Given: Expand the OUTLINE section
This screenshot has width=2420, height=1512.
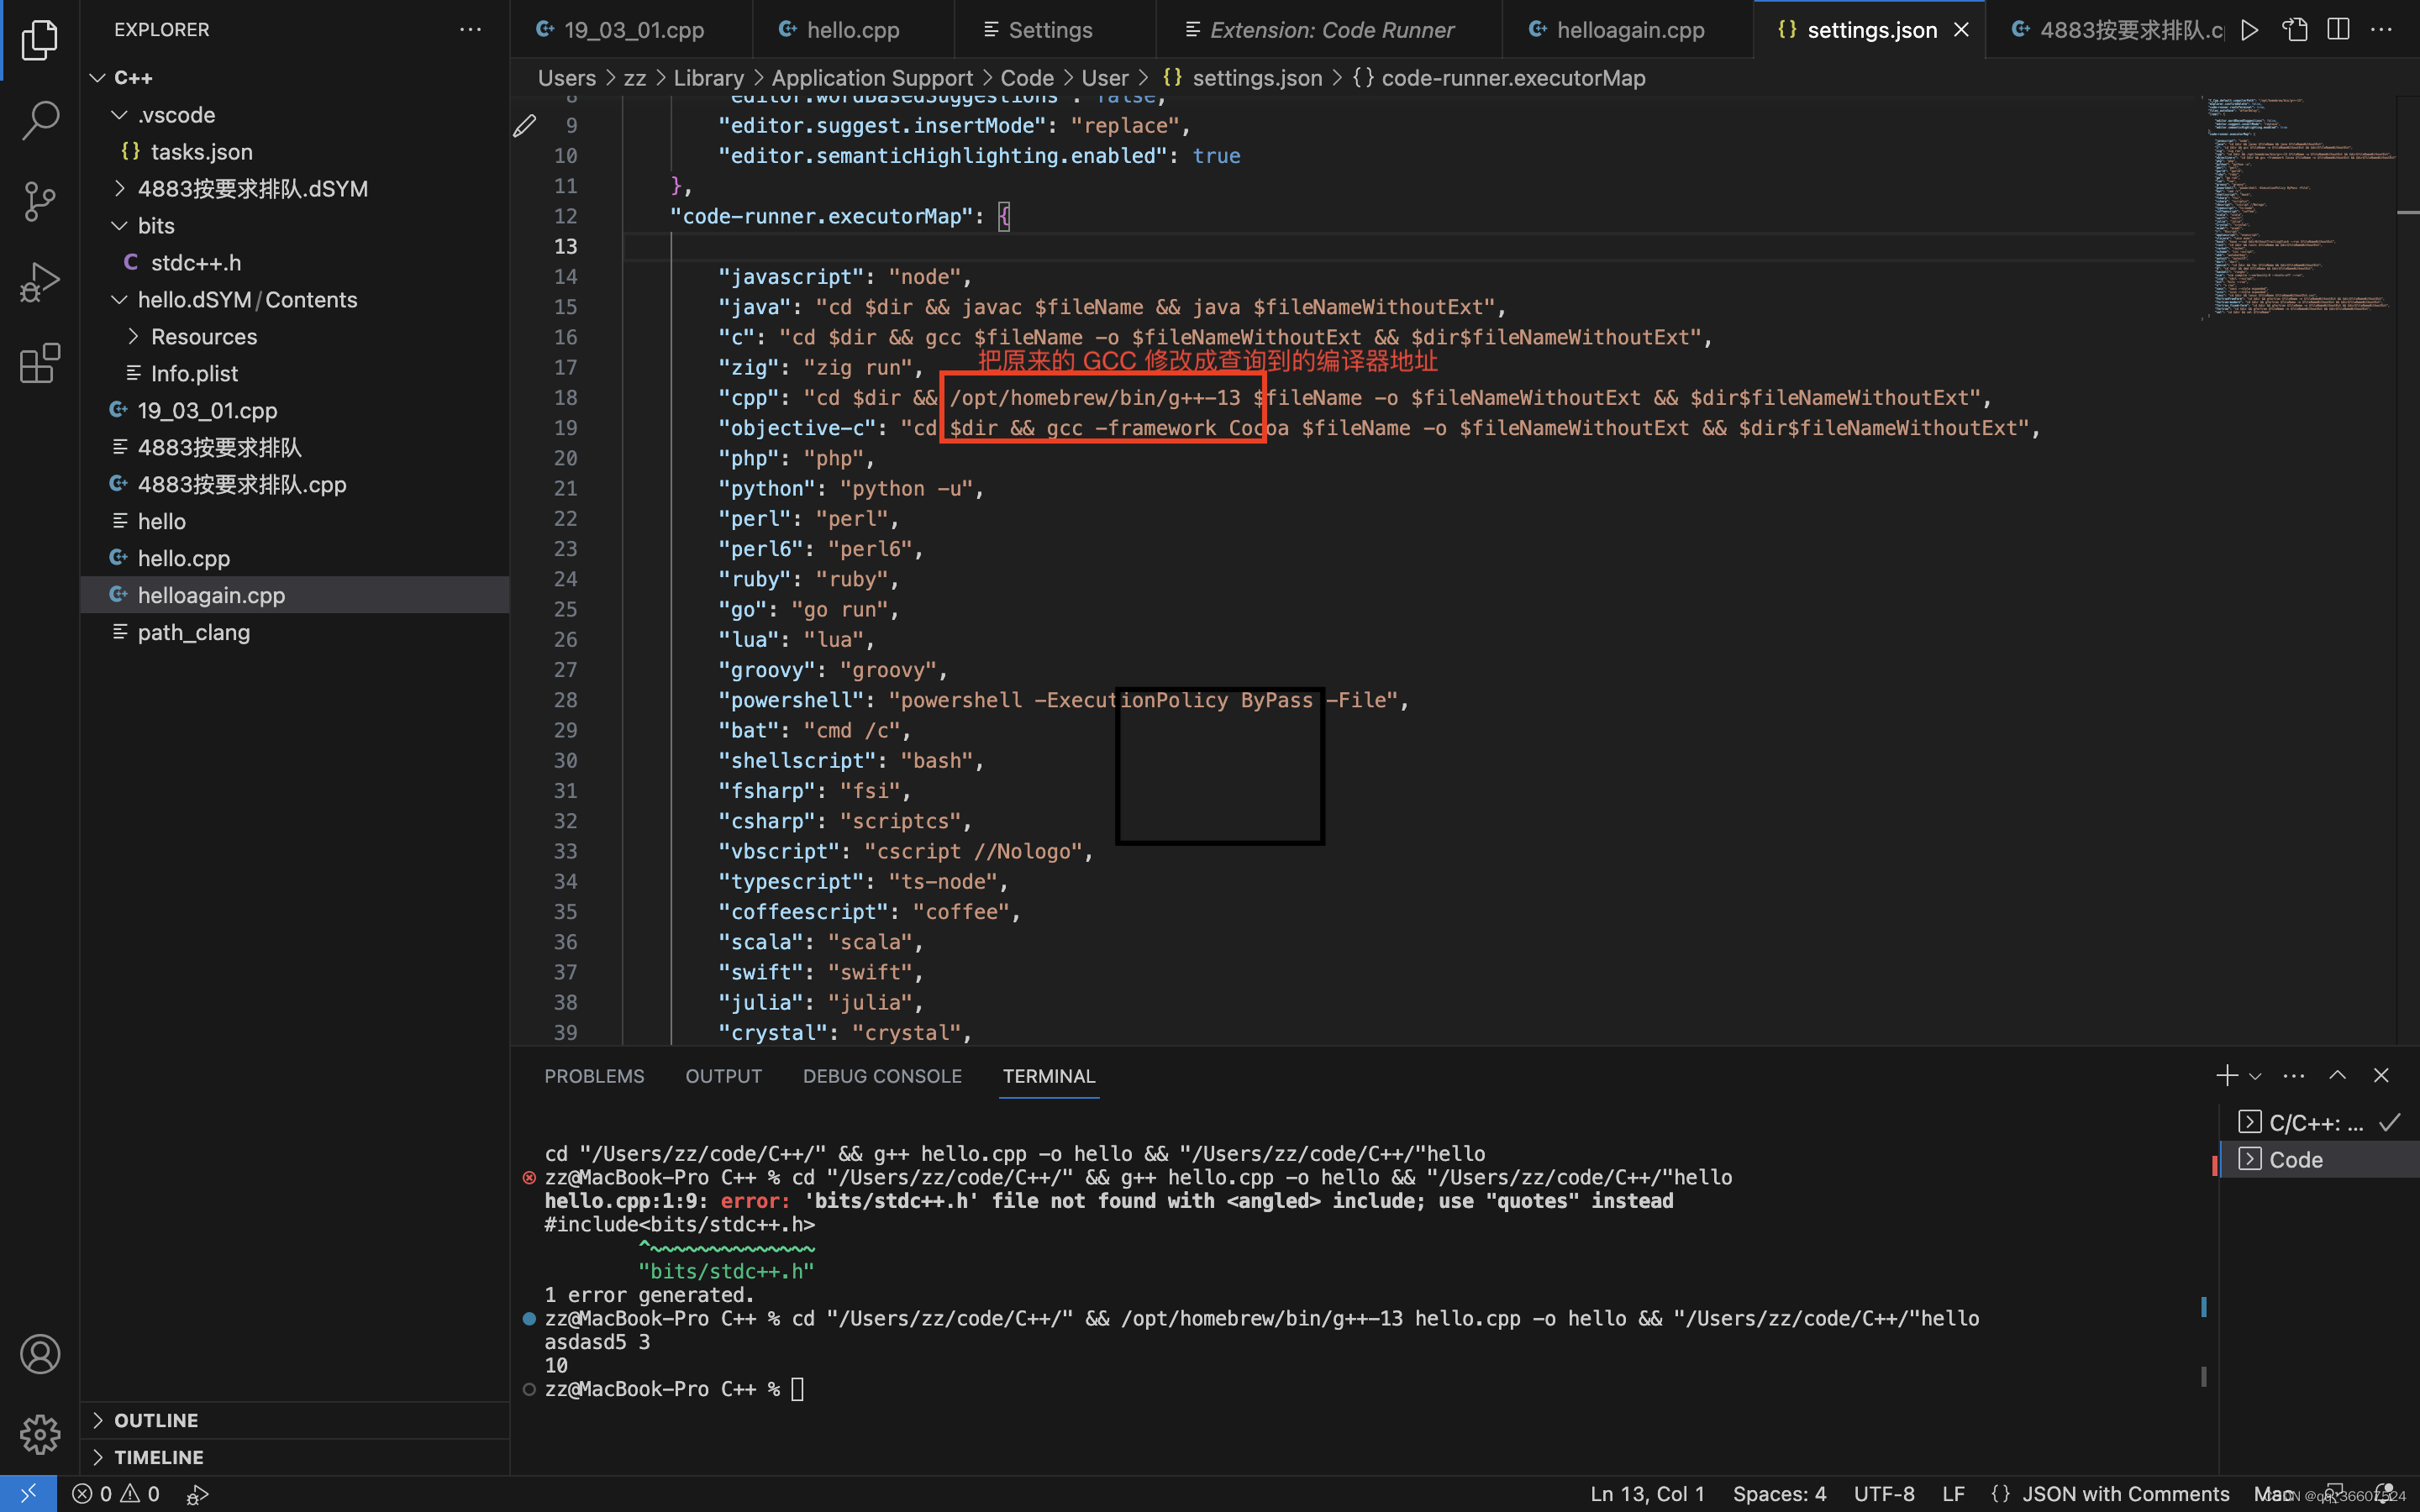Looking at the screenshot, I should (x=295, y=1420).
